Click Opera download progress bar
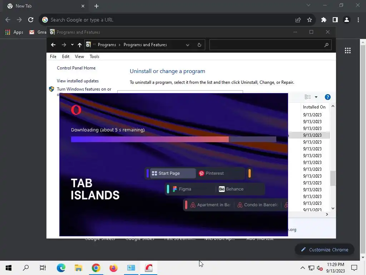366x275 pixels. 173,139
